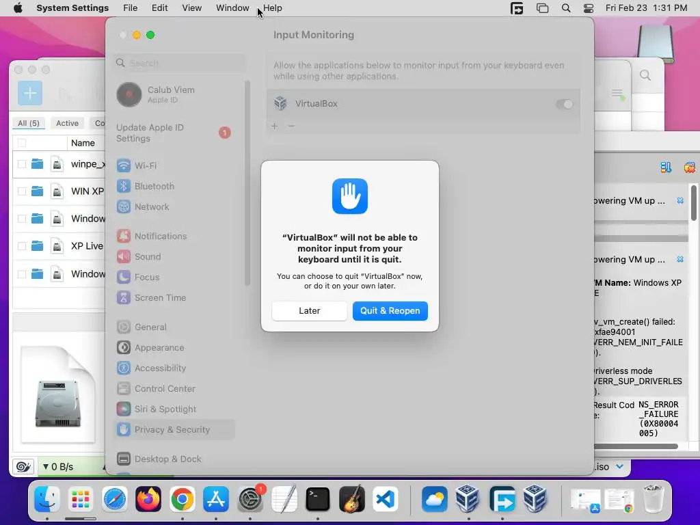Screen dimensions: 700x525
Task: Open the Appearance settings icon
Action: coord(124,348)
